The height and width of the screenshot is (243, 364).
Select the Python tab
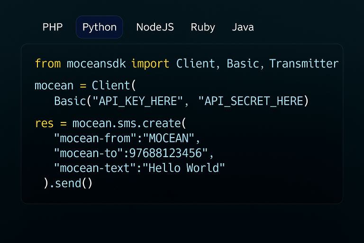click(x=100, y=27)
